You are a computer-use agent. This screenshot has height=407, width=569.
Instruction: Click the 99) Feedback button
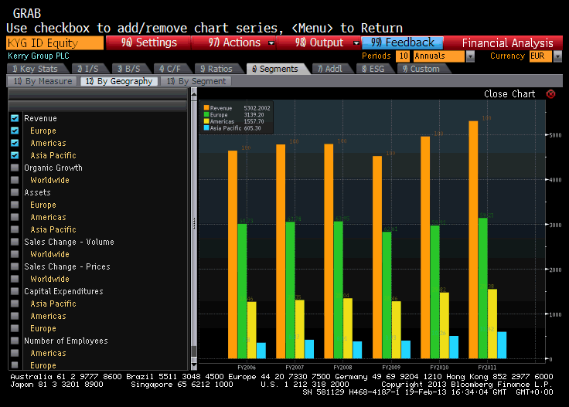pos(403,42)
